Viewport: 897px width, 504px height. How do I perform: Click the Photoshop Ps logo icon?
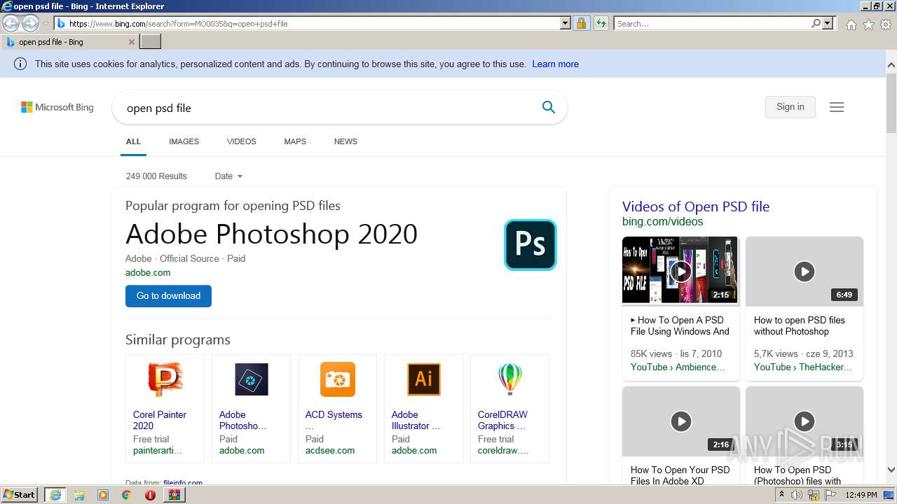(x=530, y=245)
